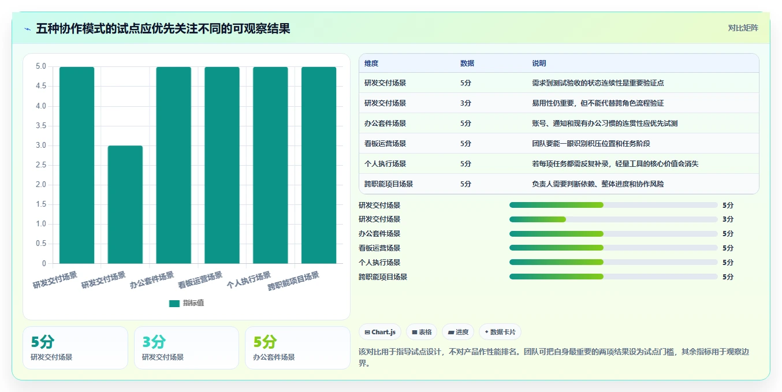The height and width of the screenshot is (392, 782).
Task: Open the 5分 研发交付场景 data card
Action: (x=75, y=348)
